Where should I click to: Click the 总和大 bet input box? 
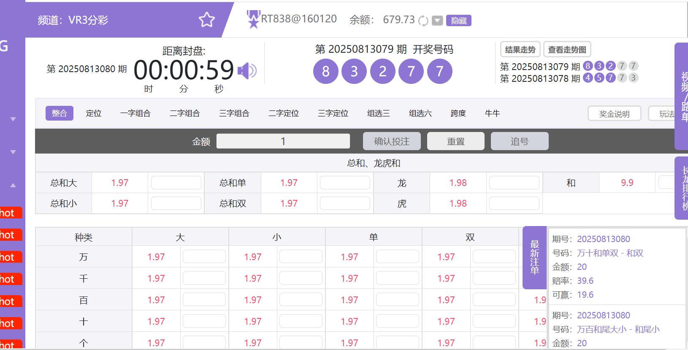tap(176, 183)
